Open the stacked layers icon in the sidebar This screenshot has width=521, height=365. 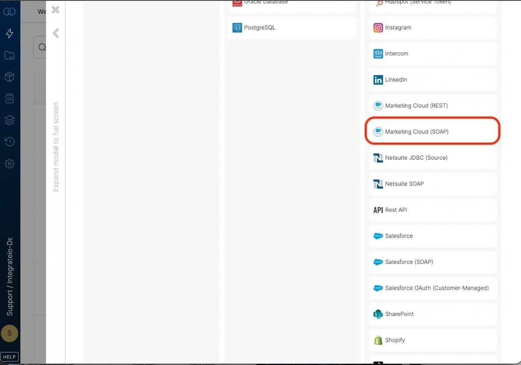[10, 120]
